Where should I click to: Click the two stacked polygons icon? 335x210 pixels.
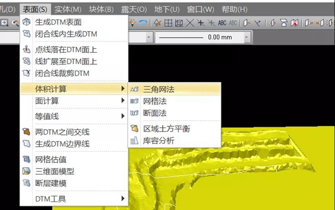pos(284,23)
